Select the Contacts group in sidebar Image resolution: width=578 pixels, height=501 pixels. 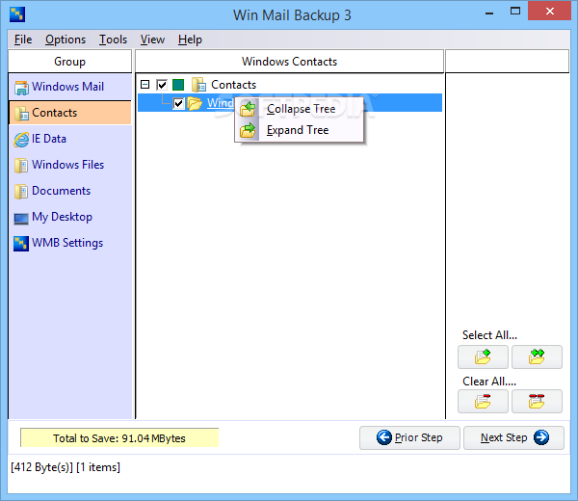pyautogui.click(x=70, y=113)
